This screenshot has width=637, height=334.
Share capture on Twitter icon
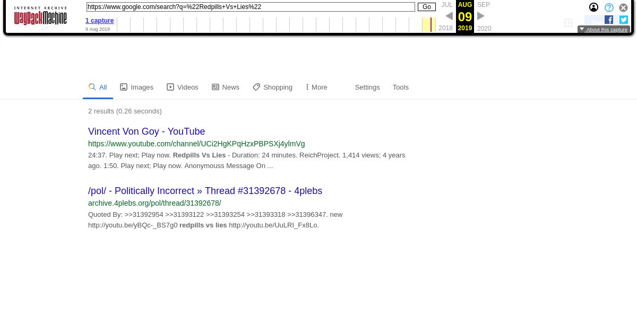(624, 20)
